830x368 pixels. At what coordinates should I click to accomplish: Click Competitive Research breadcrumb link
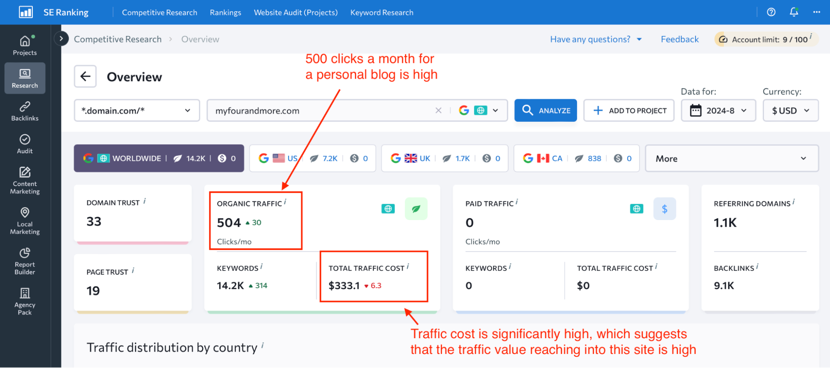point(118,39)
